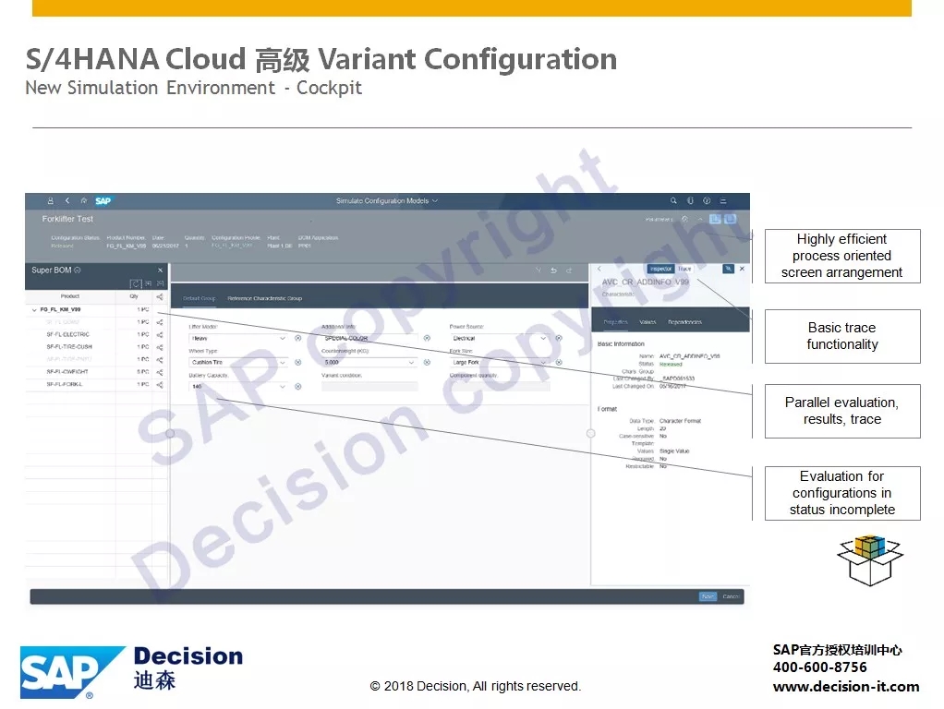Open the Values tab in Inspector

pos(647,322)
